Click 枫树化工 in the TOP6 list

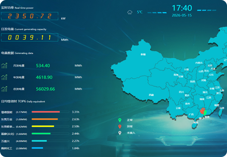[x=7, y=148]
